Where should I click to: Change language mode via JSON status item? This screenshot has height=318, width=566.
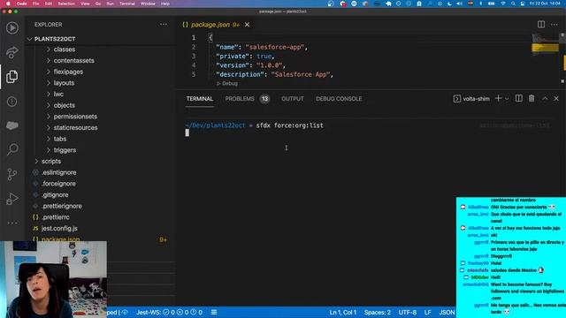(x=447, y=312)
